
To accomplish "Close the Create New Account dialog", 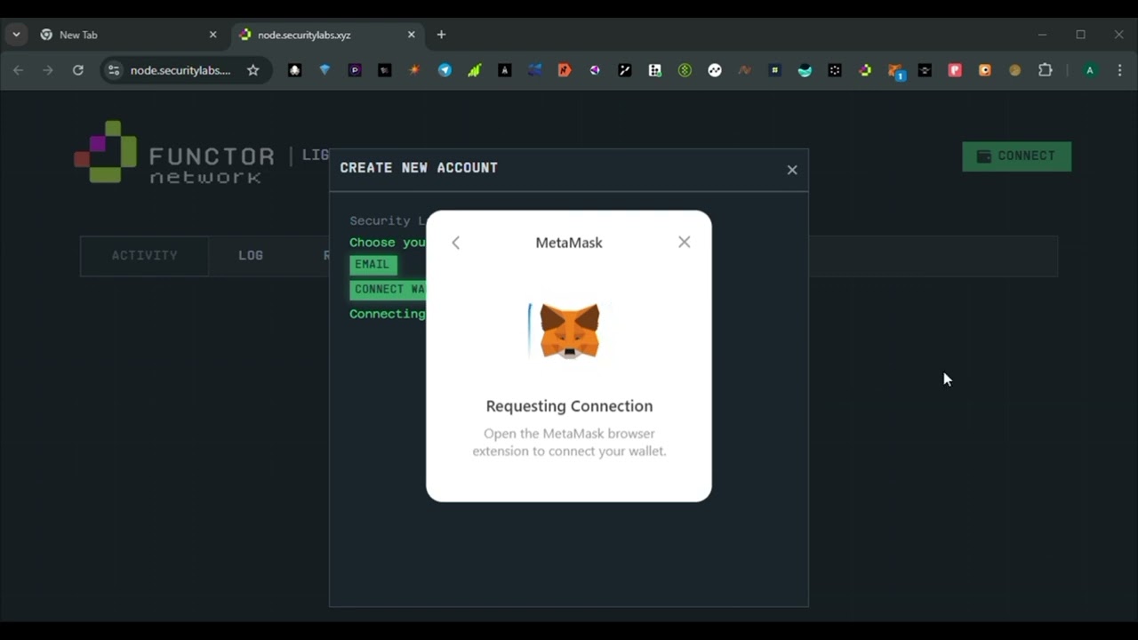I will click(792, 170).
